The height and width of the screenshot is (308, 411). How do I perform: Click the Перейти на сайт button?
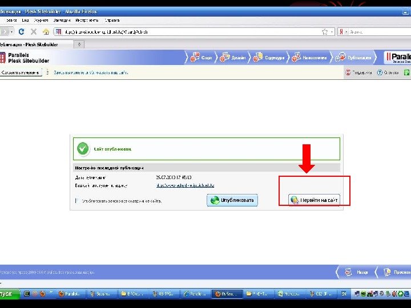[314, 200]
